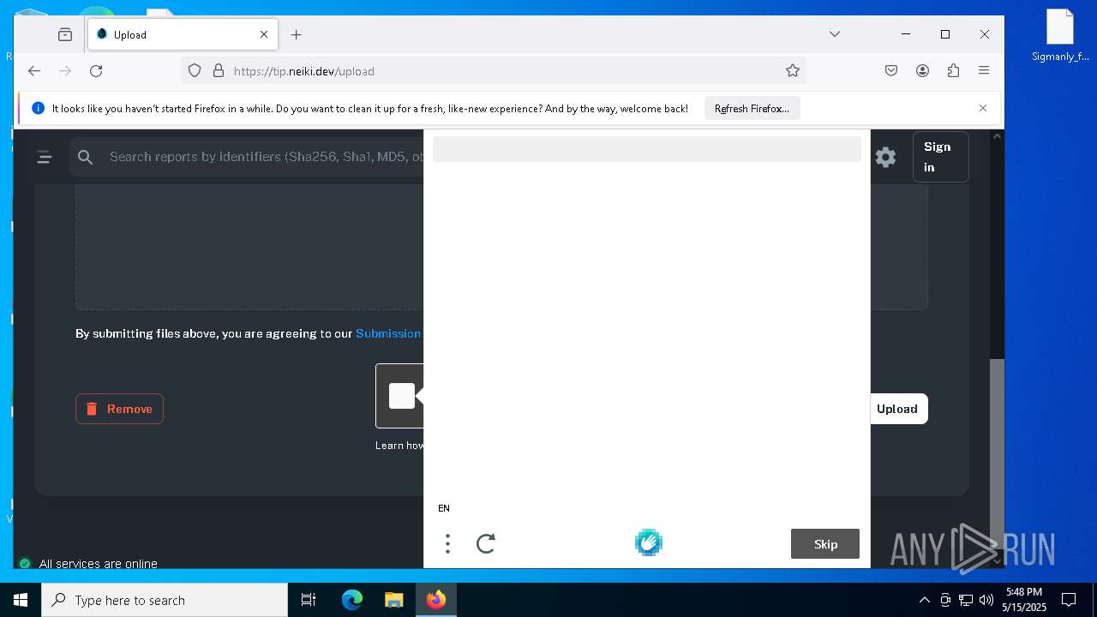Image resolution: width=1097 pixels, height=617 pixels.
Task: Open Firefox View recent browsing icon
Action: (65, 34)
